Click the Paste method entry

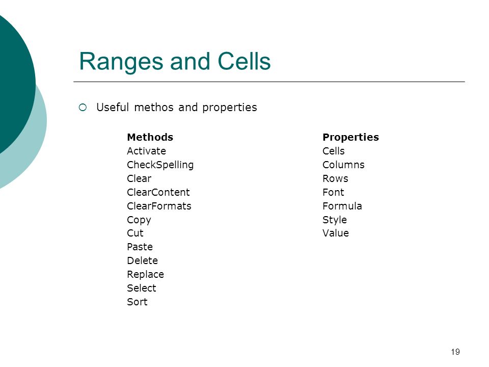pos(140,247)
